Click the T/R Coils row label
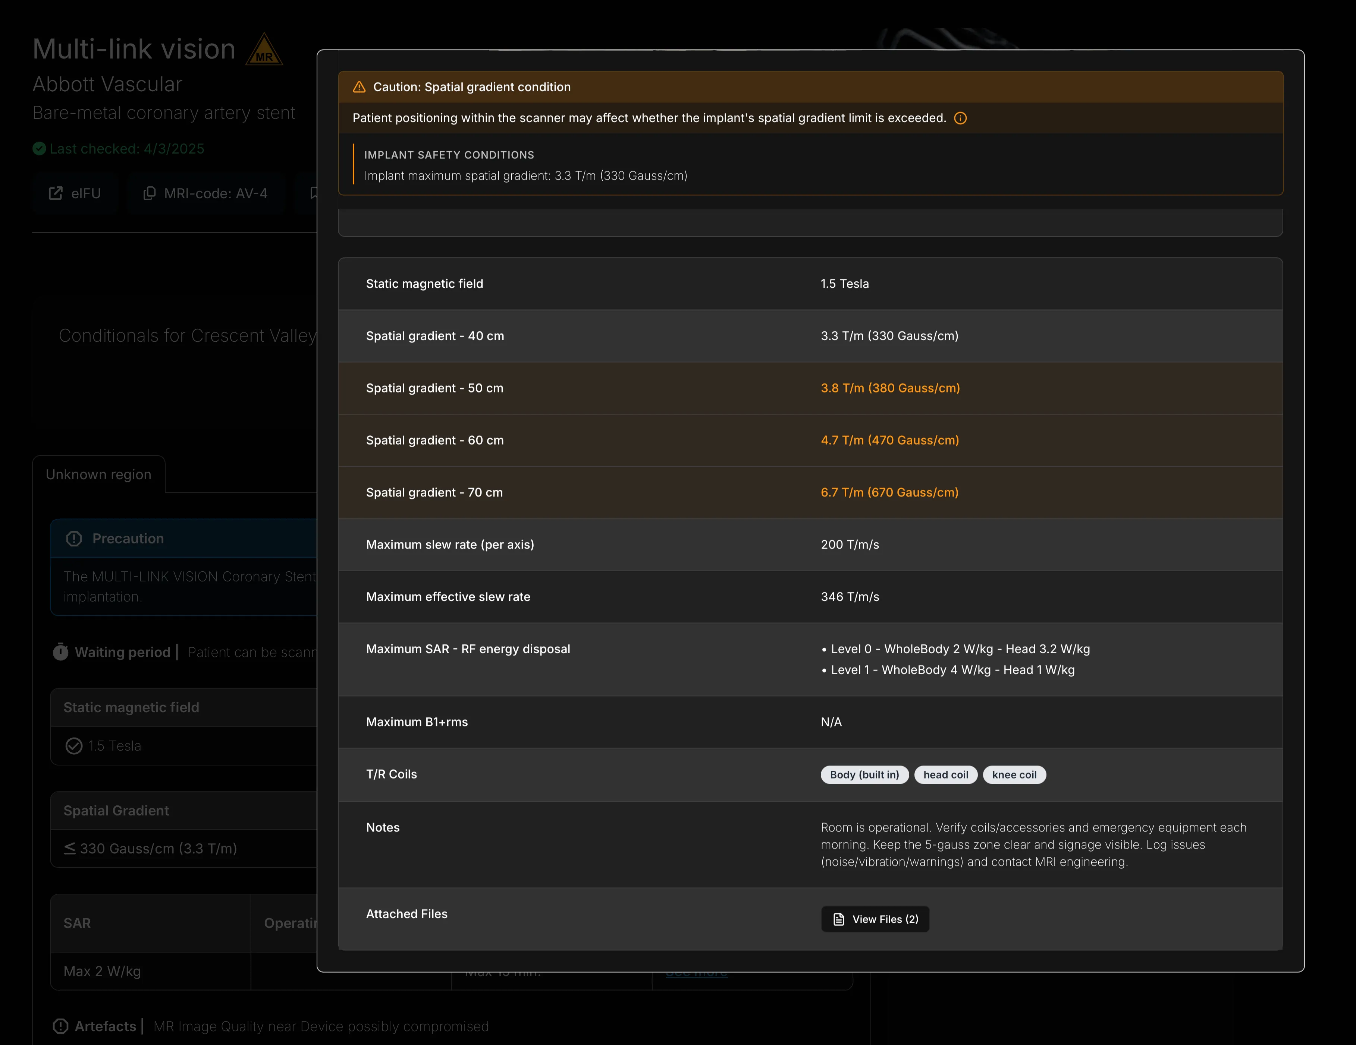1356x1045 pixels. 392,774
